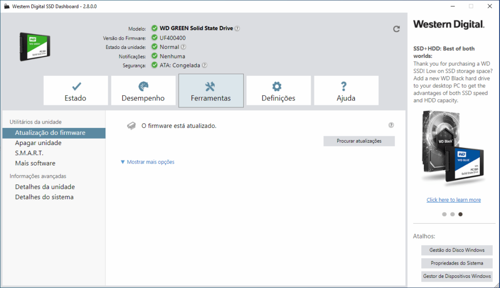Minimize the SSD Dashboard window
Image resolution: width=500 pixels, height=288 pixels.
[453, 6]
